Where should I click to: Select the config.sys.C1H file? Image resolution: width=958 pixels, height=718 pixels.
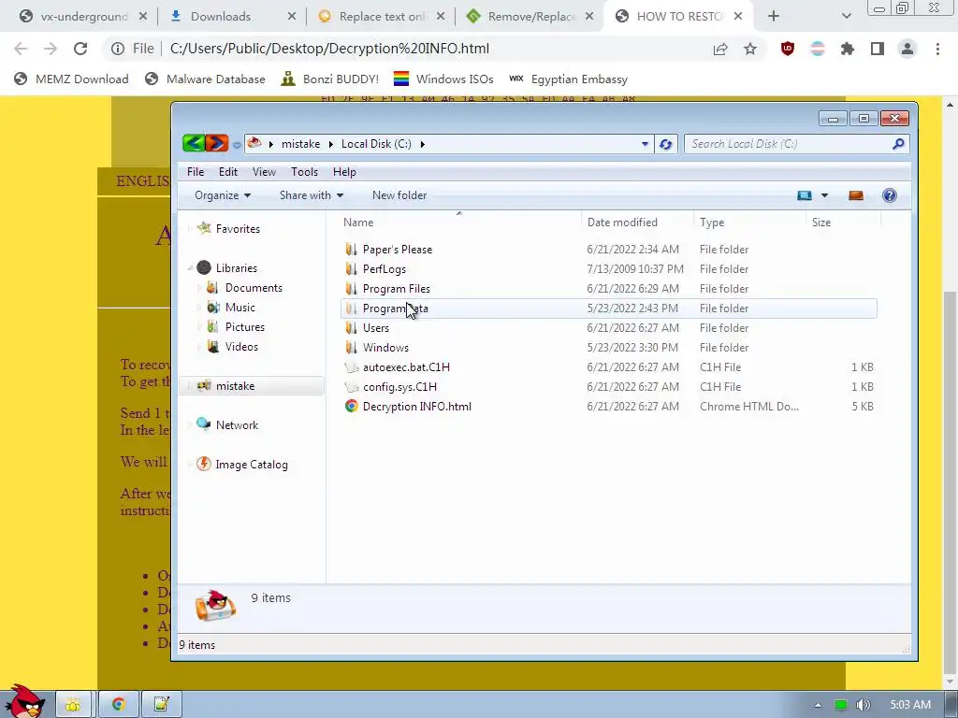click(399, 386)
